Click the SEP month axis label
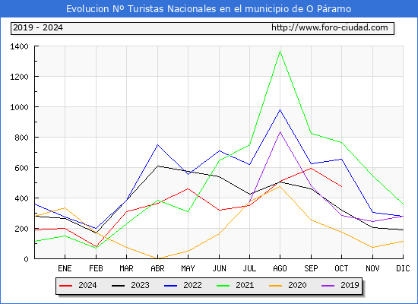The width and height of the screenshot is (418, 304). [x=311, y=268]
